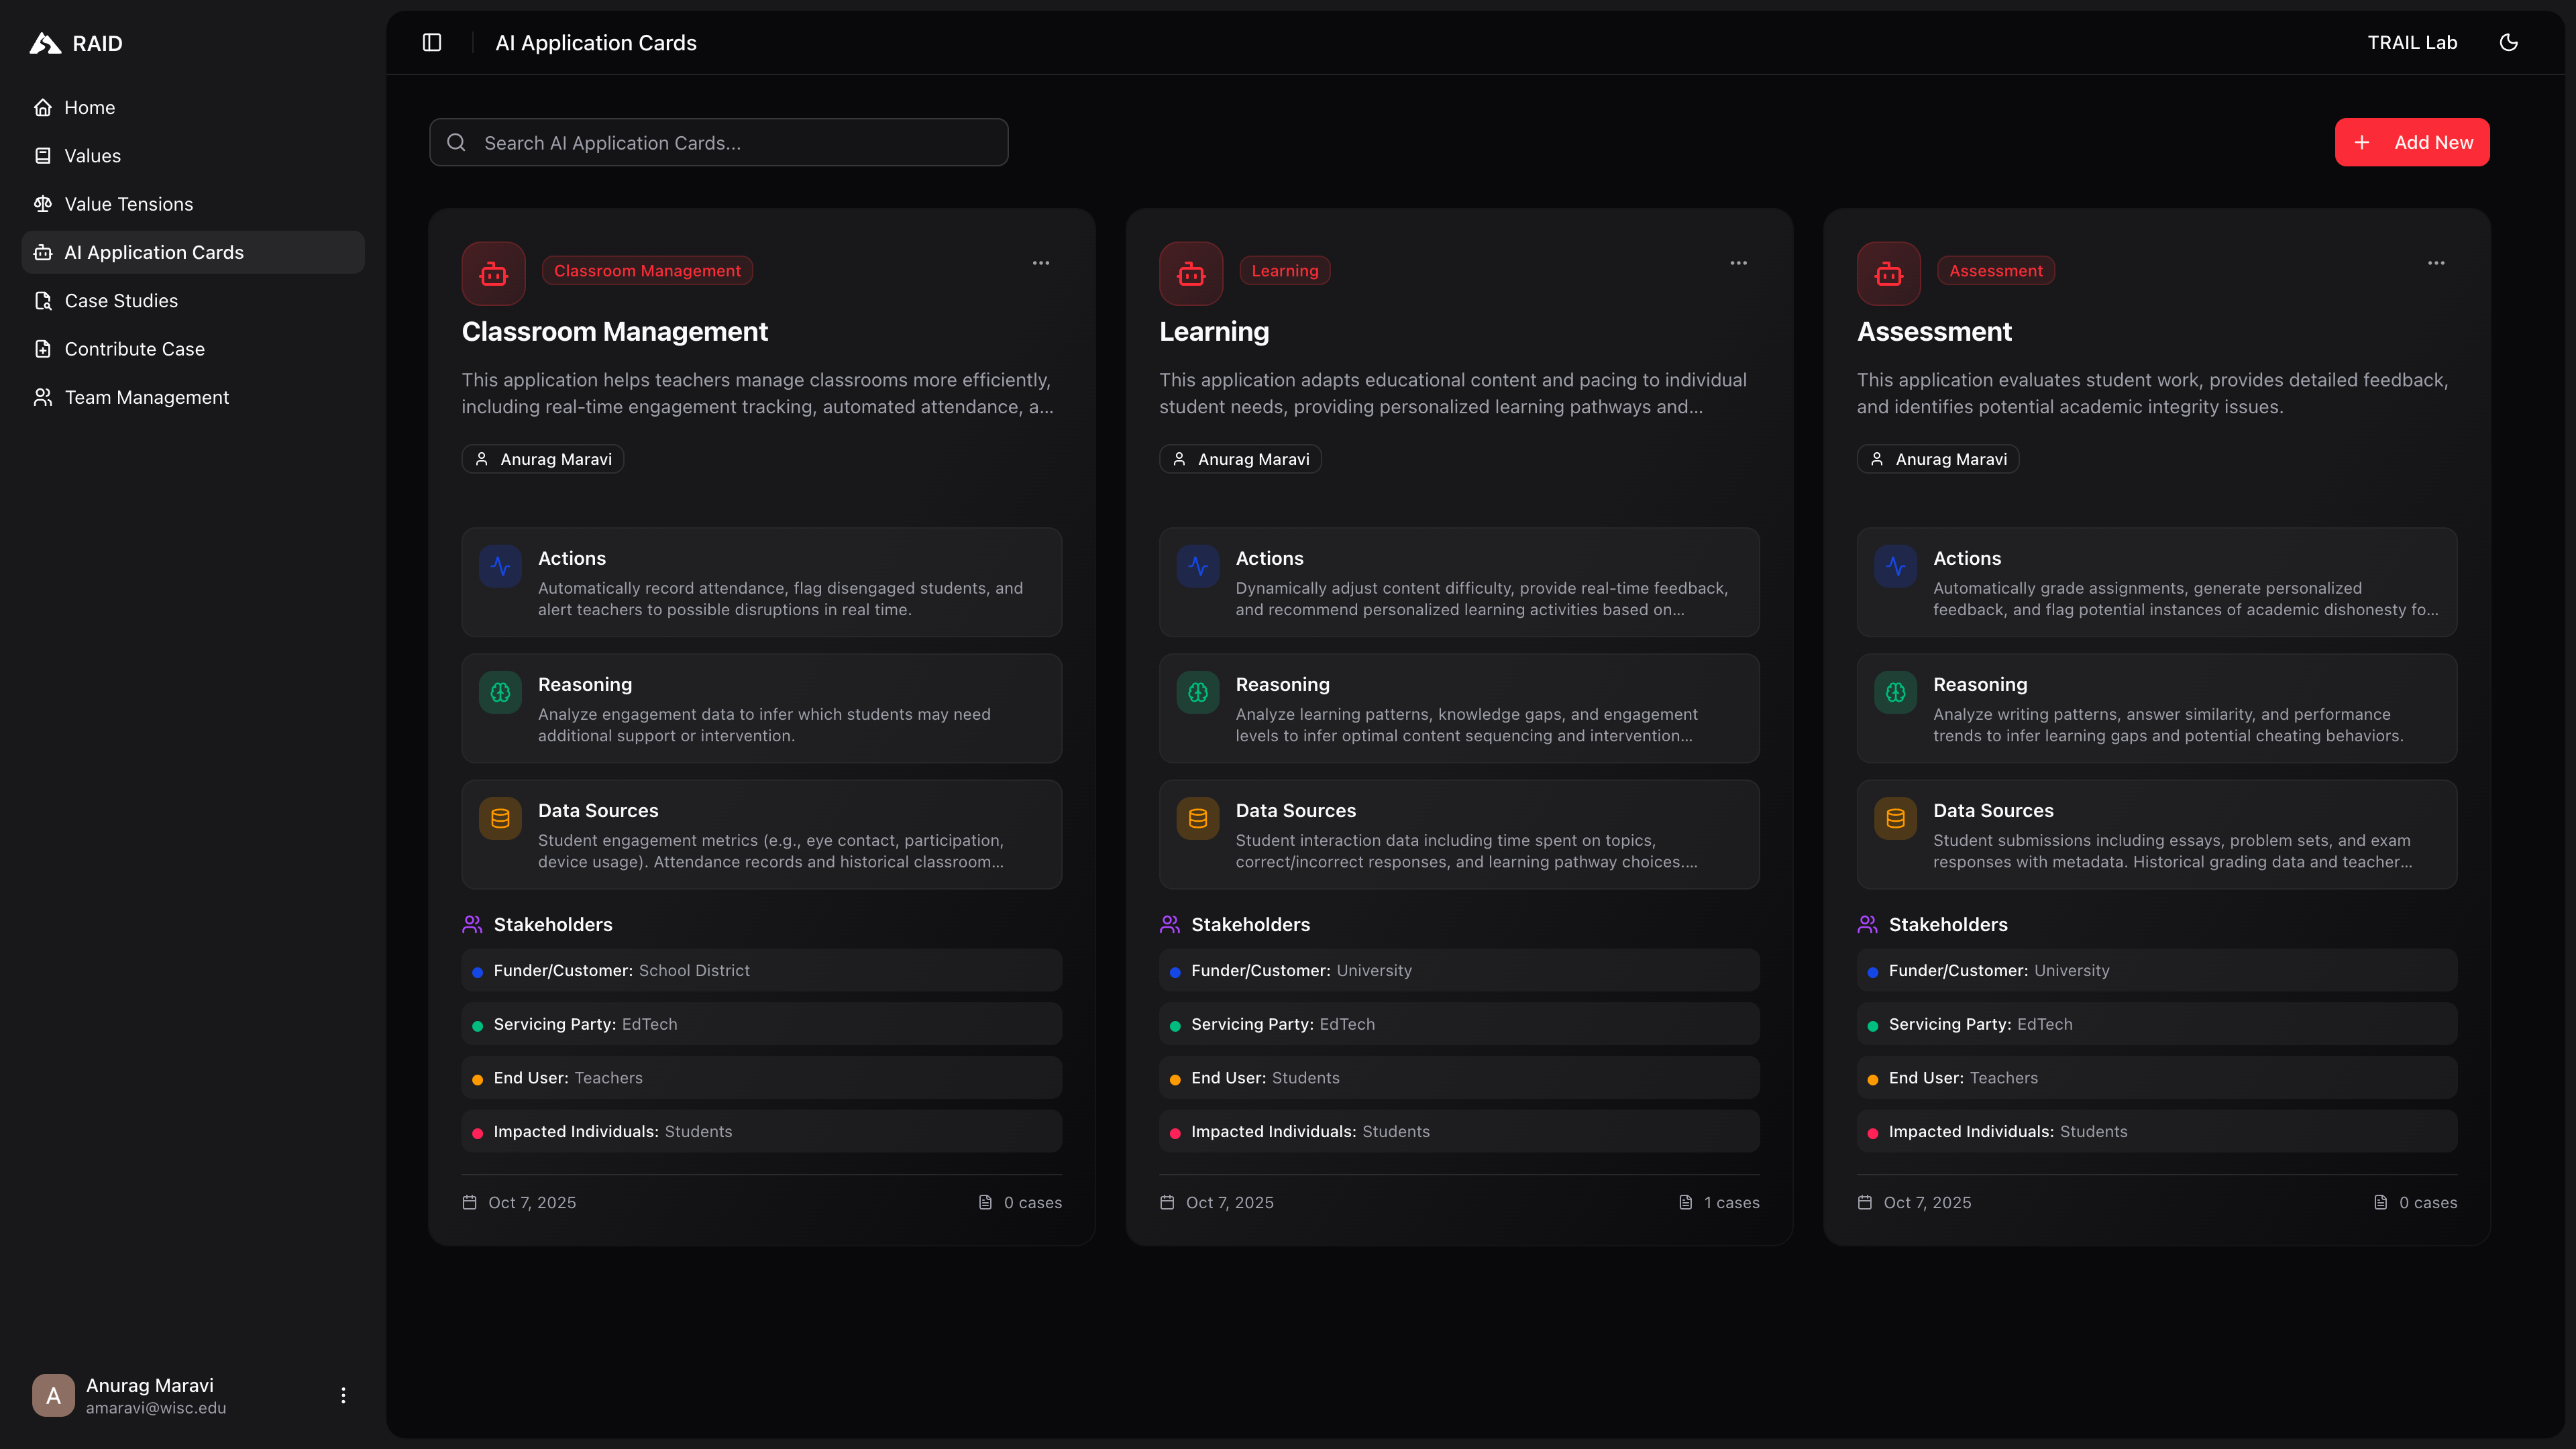The height and width of the screenshot is (1449, 2576).
Task: Open the ellipsis options on the Assessment card
Action: (2435, 262)
